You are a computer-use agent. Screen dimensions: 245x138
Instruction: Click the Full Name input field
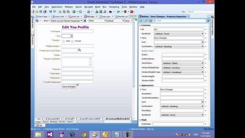pyautogui.click(x=77, y=31)
